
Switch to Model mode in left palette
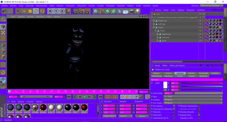coord(3,27)
